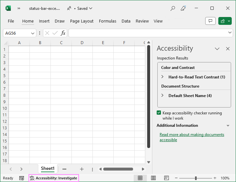The image size is (236, 182).
Task: Open the Page Layout ribbon tab
Action: (82, 21)
